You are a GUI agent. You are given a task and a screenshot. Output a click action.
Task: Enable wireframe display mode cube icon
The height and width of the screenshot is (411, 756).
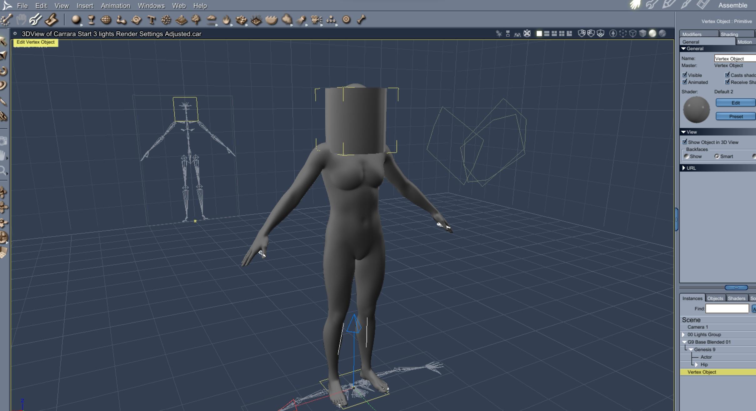coord(633,33)
